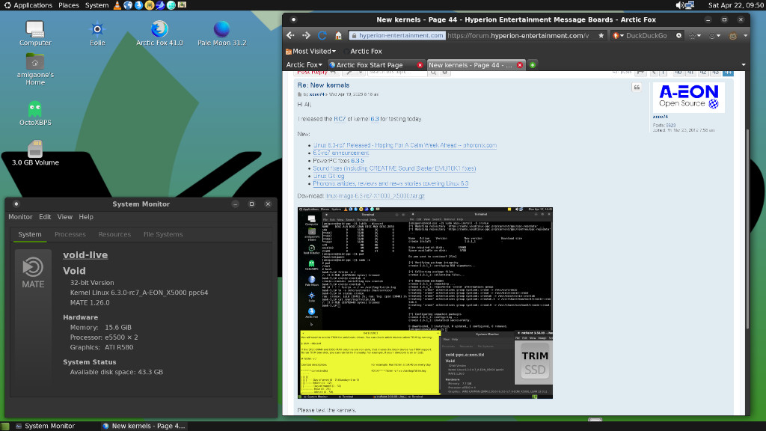Screen dimensions: 766x431
Task: Open the View menu in System Monitor
Action: [64, 217]
